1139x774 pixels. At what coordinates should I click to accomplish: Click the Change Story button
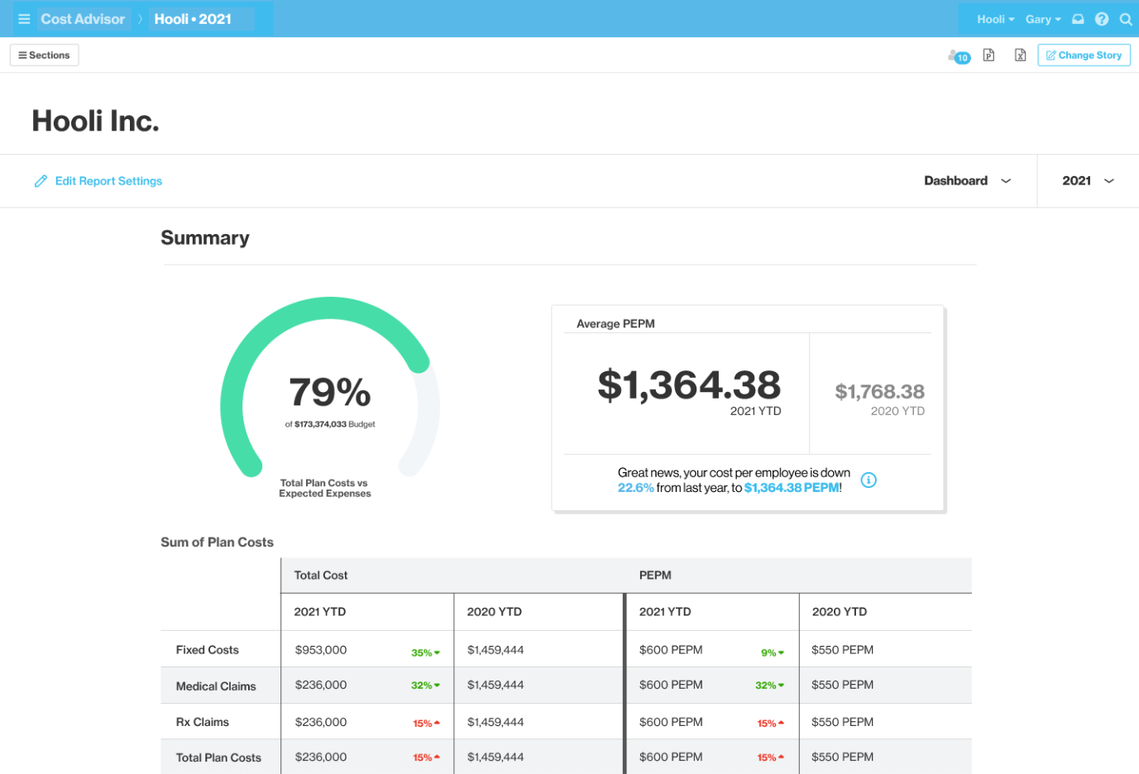[1084, 55]
